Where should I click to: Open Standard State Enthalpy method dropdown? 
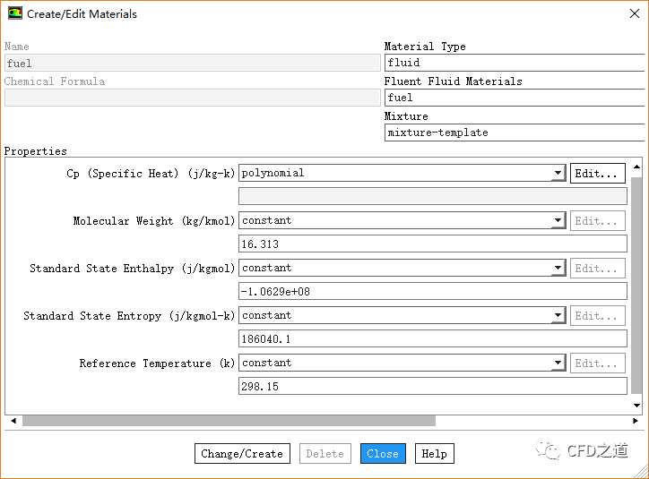pyautogui.click(x=558, y=269)
